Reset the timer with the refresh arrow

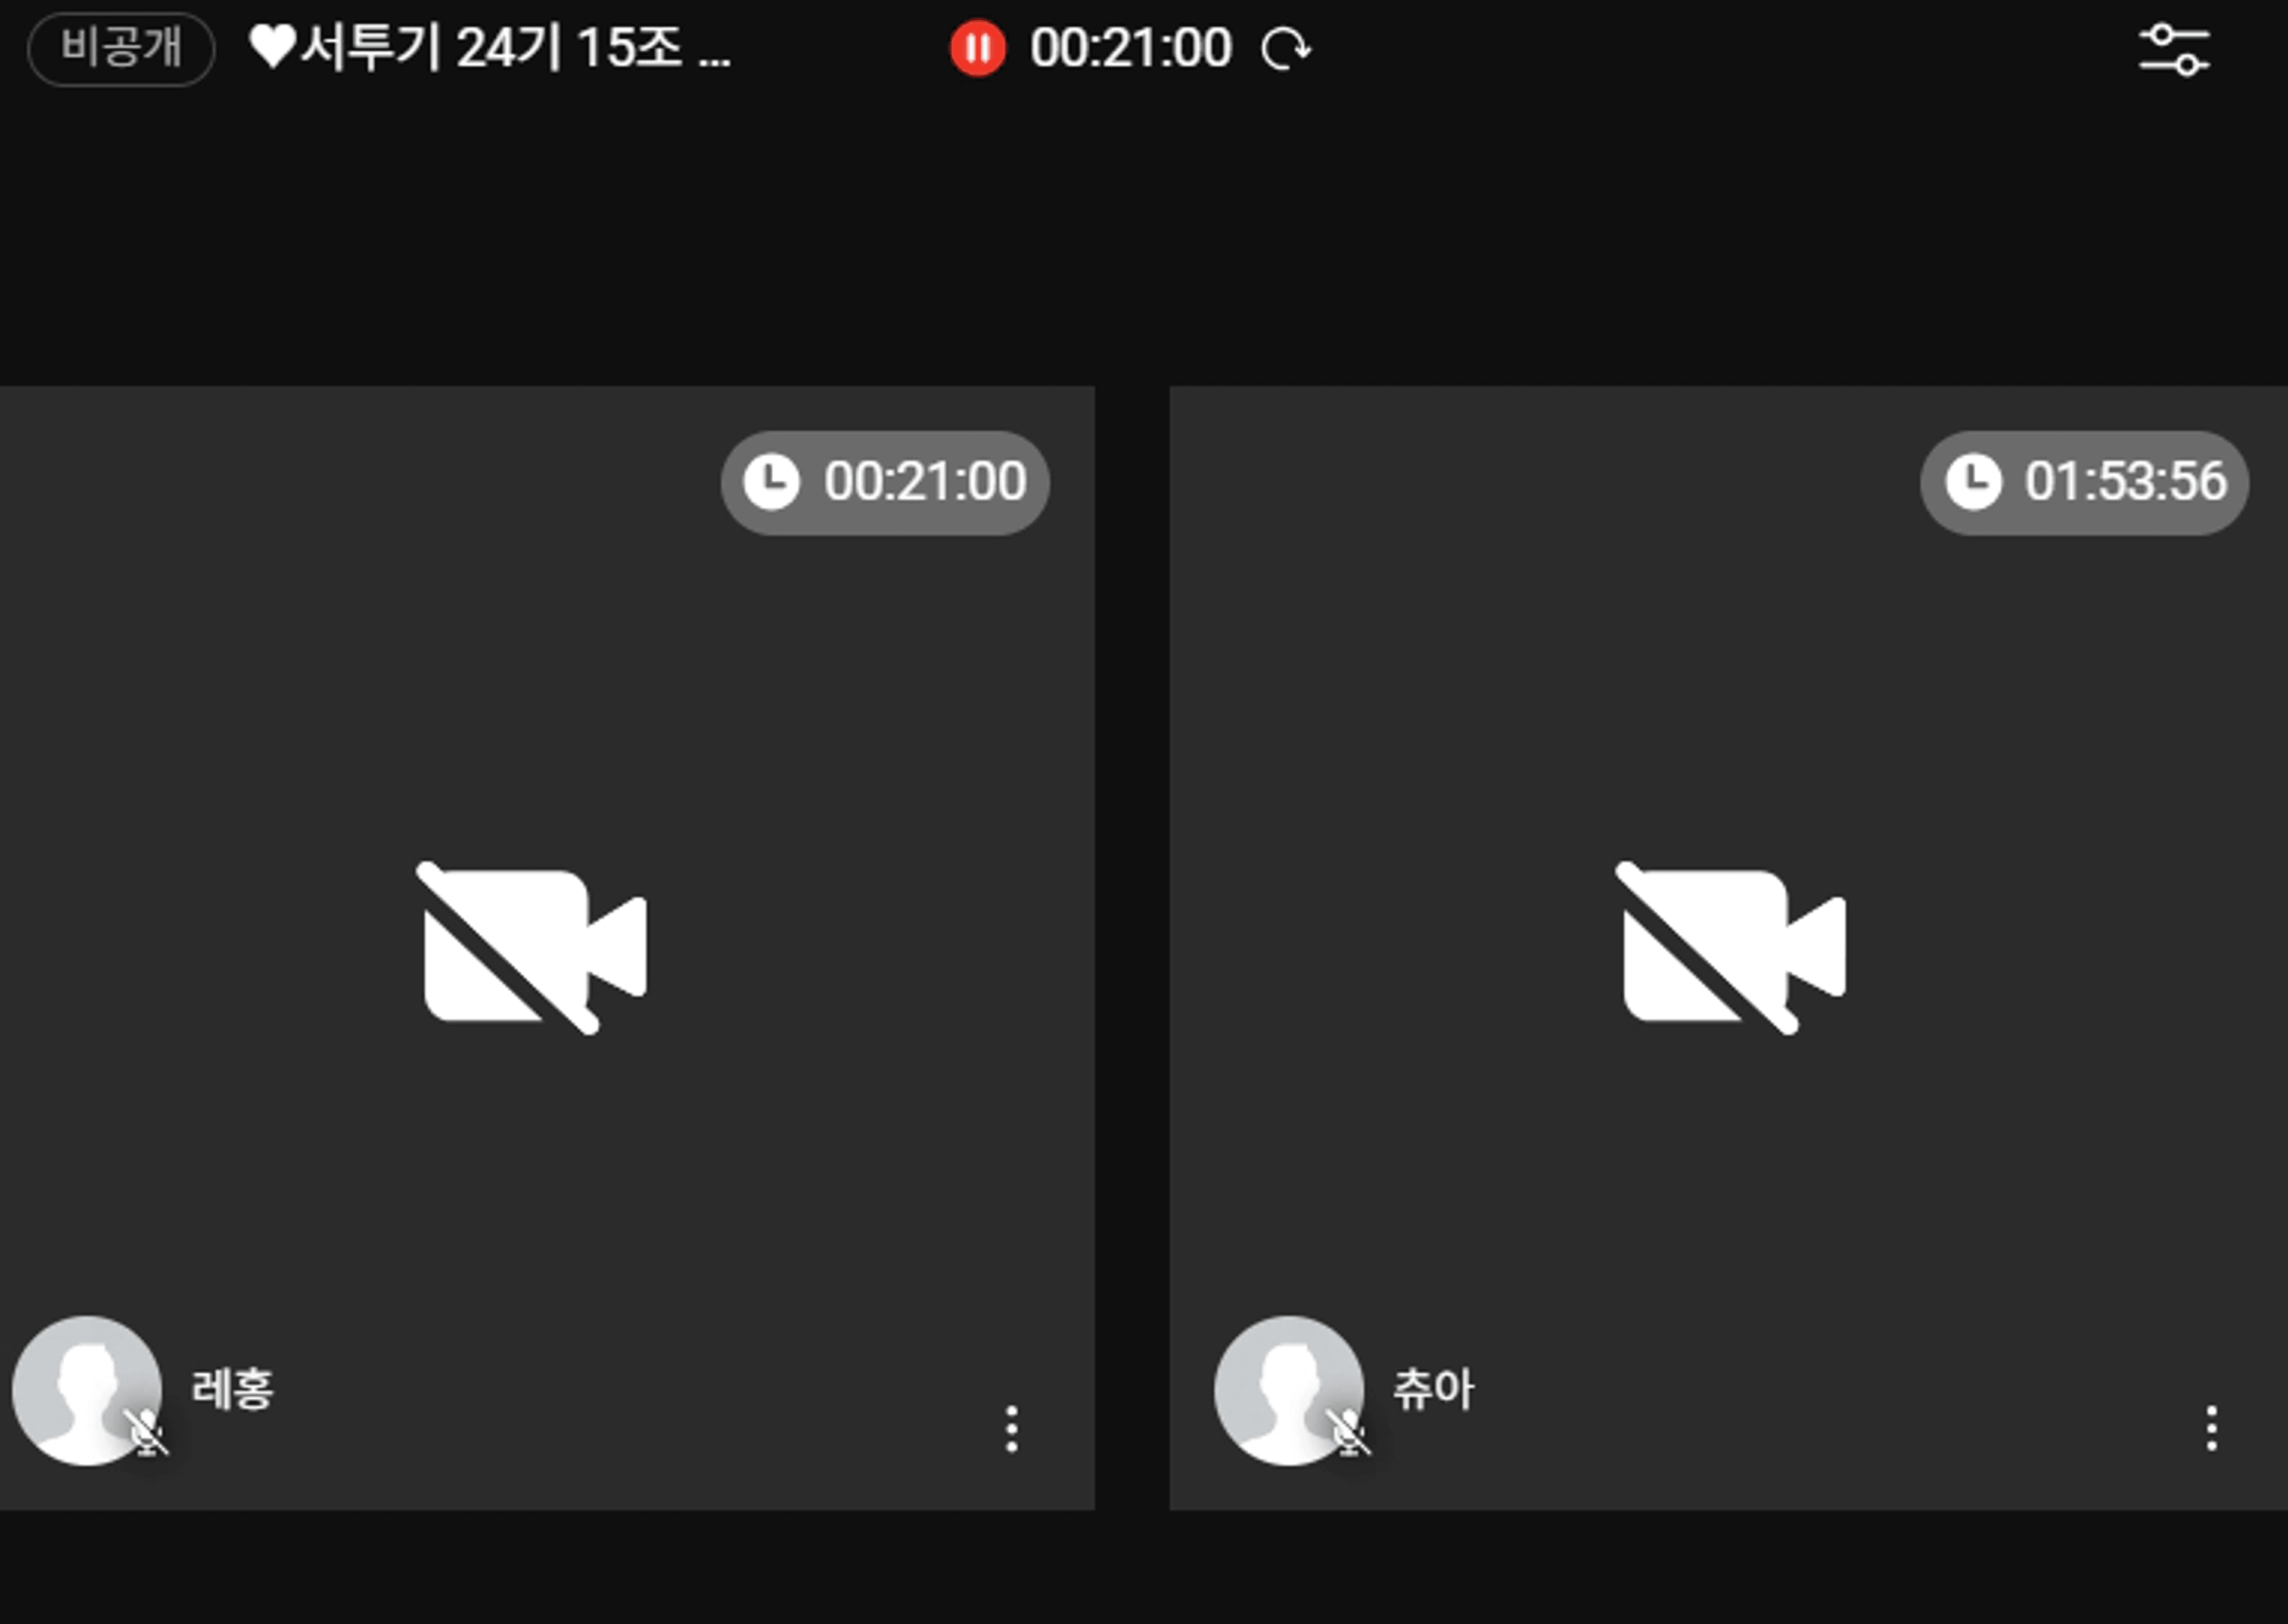1285,49
